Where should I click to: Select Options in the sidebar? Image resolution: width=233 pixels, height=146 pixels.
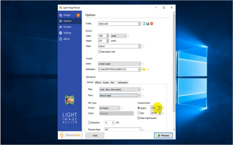point(70,21)
